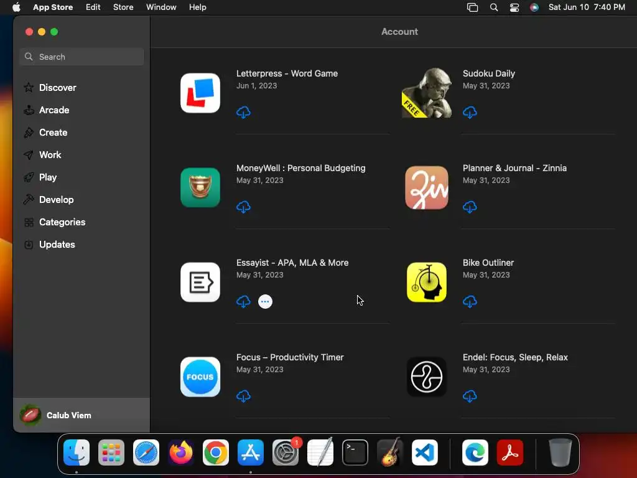
Task: Click the App Store search field
Action: [x=81, y=57]
